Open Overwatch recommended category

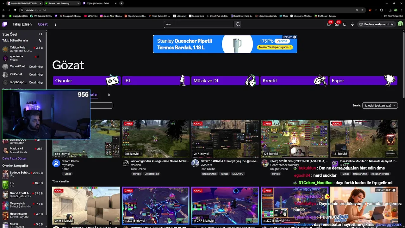(22, 205)
